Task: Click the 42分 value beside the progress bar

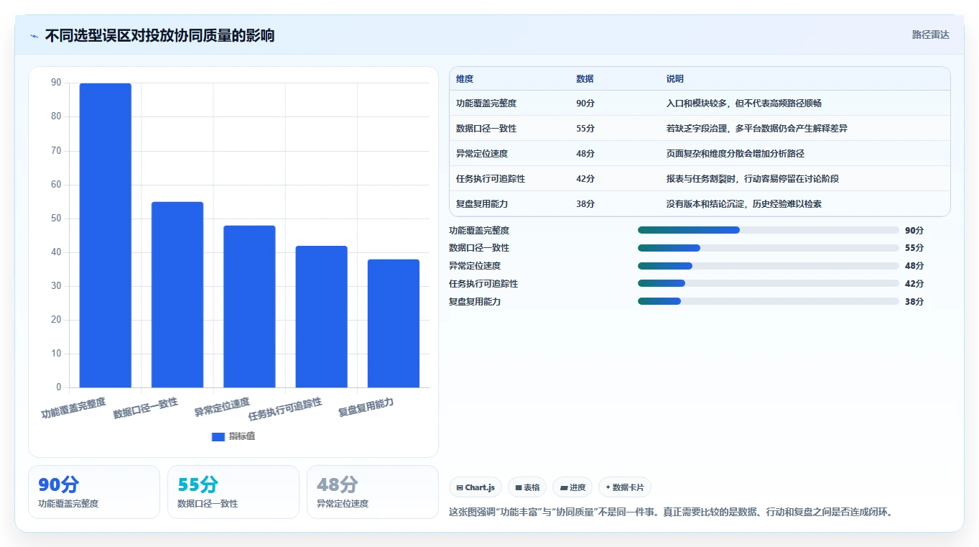Action: point(914,284)
